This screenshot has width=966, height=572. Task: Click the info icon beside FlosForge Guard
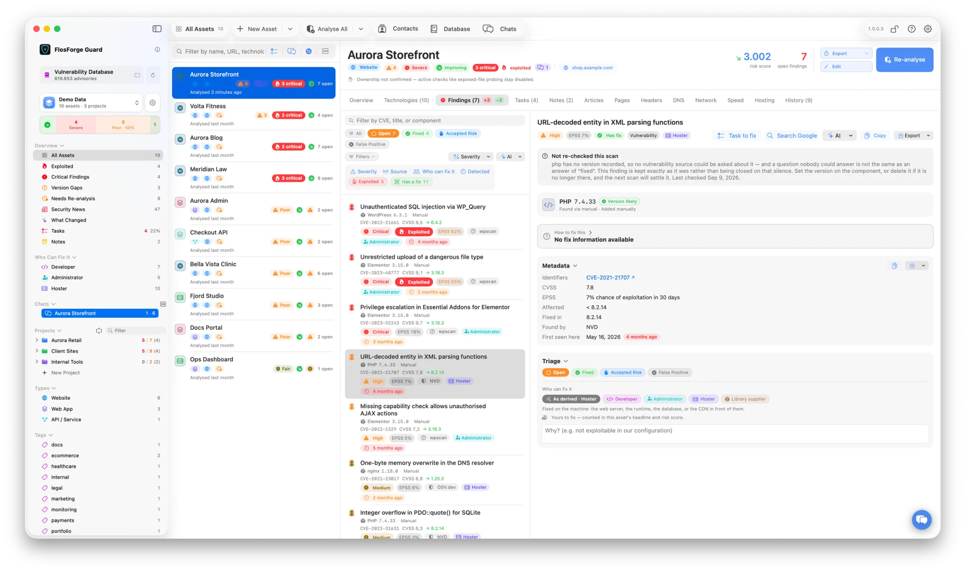pos(157,50)
